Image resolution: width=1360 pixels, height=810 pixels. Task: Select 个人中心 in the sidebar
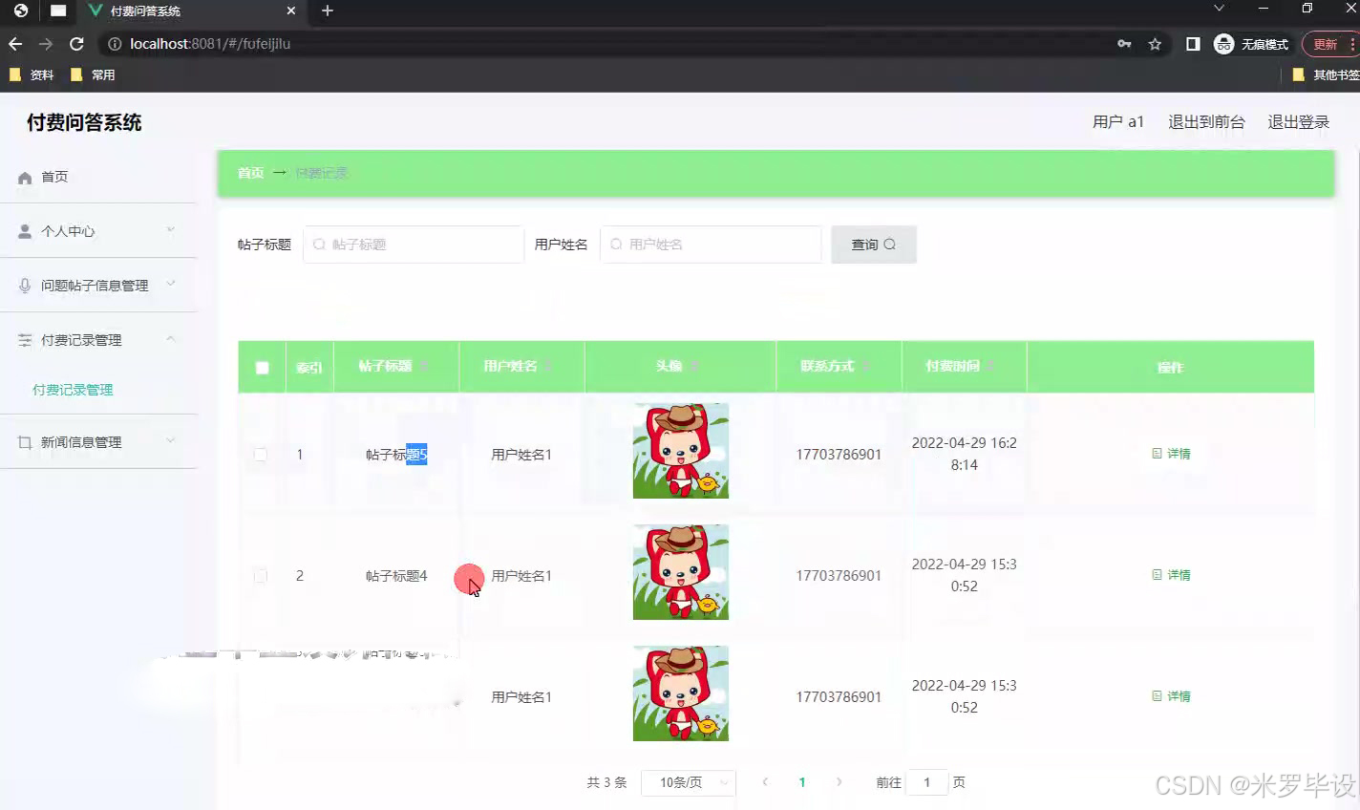coord(67,230)
